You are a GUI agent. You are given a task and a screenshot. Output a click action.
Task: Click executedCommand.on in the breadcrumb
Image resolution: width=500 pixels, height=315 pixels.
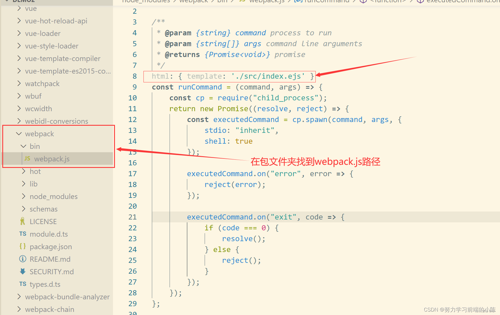coord(462,2)
